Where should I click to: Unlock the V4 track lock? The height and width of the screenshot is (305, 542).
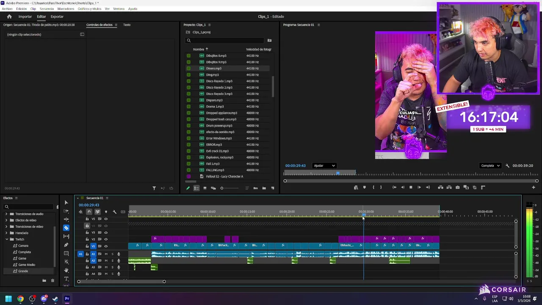coord(87,226)
